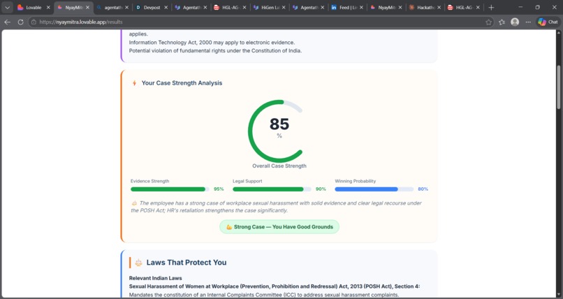Click the Relevant Indian Laws subheading
The height and width of the screenshot is (299, 563).
156,278
